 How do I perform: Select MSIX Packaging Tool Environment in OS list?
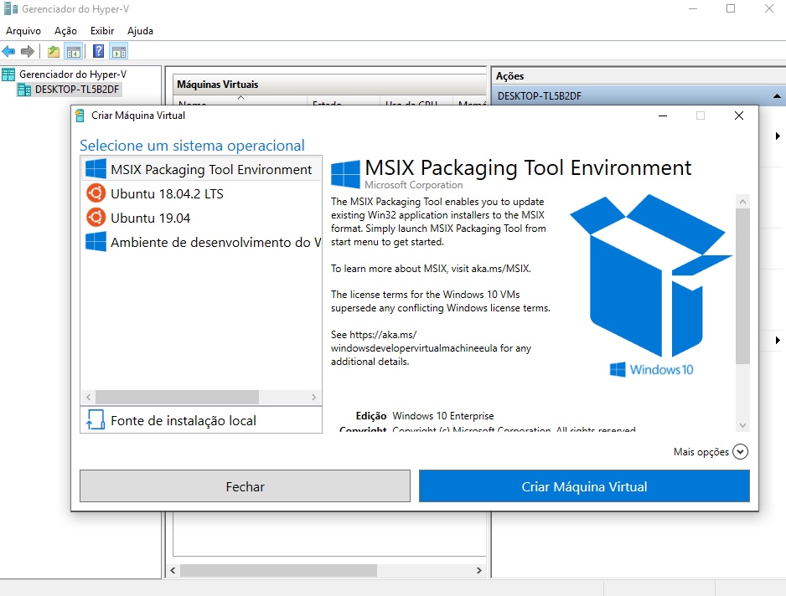click(200, 169)
